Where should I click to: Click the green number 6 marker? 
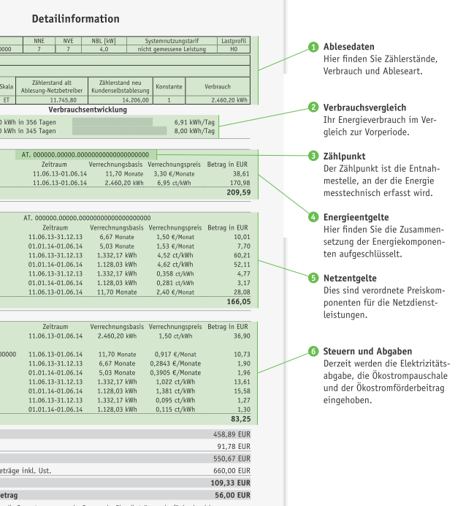click(x=313, y=352)
